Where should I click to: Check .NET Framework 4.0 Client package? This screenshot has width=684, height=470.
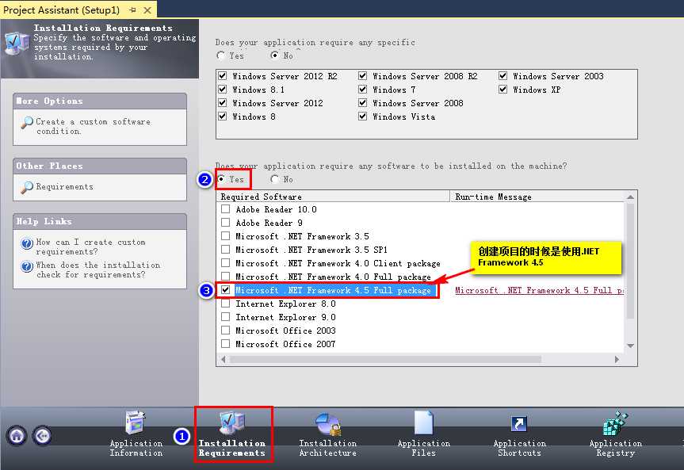[225, 263]
